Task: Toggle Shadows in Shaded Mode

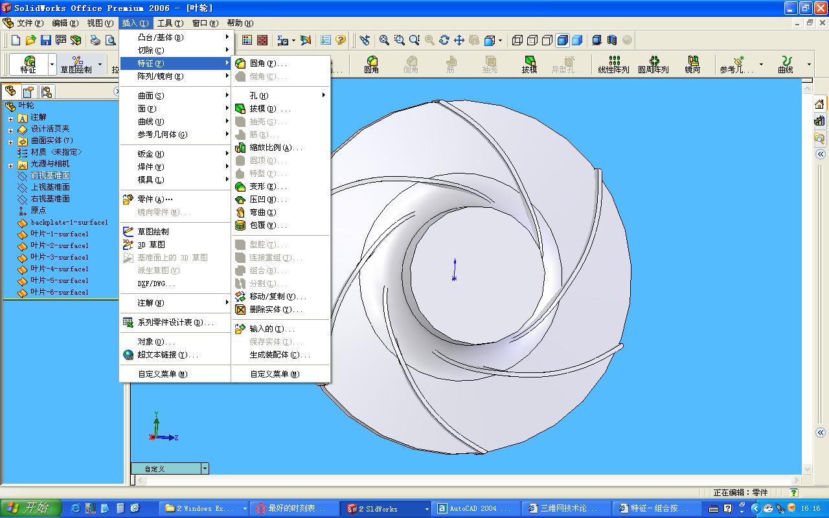Action: pyautogui.click(x=597, y=40)
